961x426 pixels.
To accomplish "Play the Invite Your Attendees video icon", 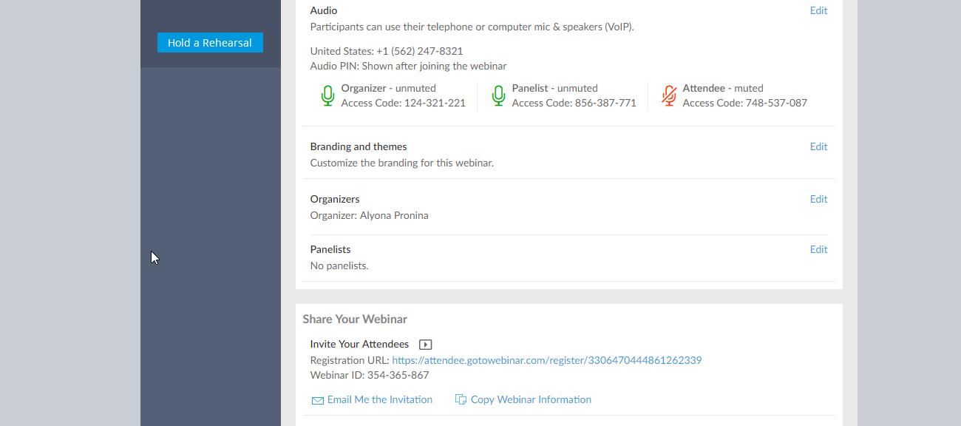I will tap(425, 345).
